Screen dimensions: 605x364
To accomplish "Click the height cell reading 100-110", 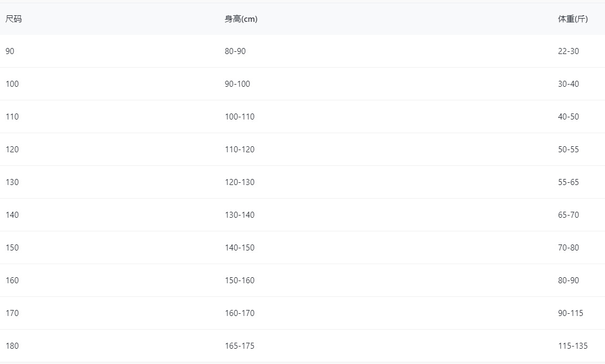I will coord(239,117).
